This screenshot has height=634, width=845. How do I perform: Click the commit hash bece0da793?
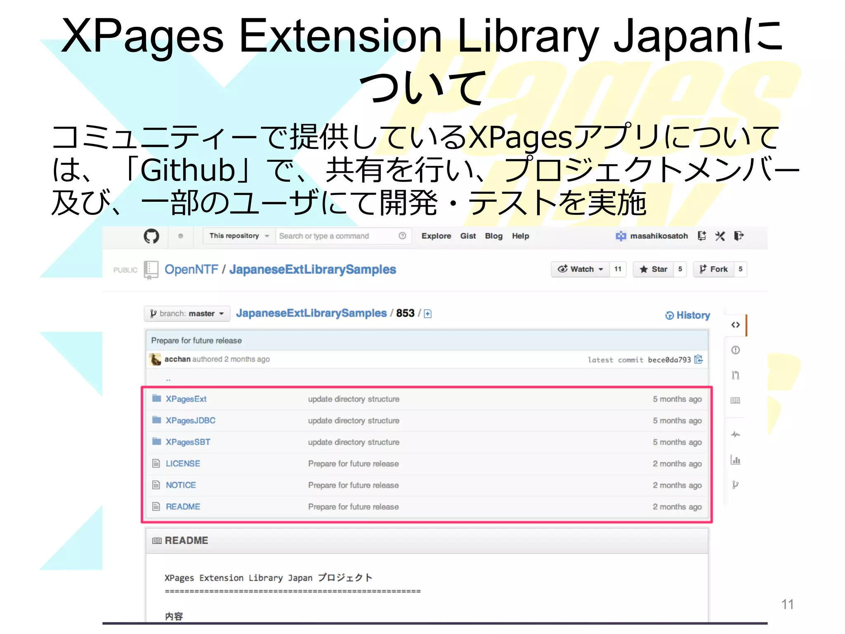(669, 360)
